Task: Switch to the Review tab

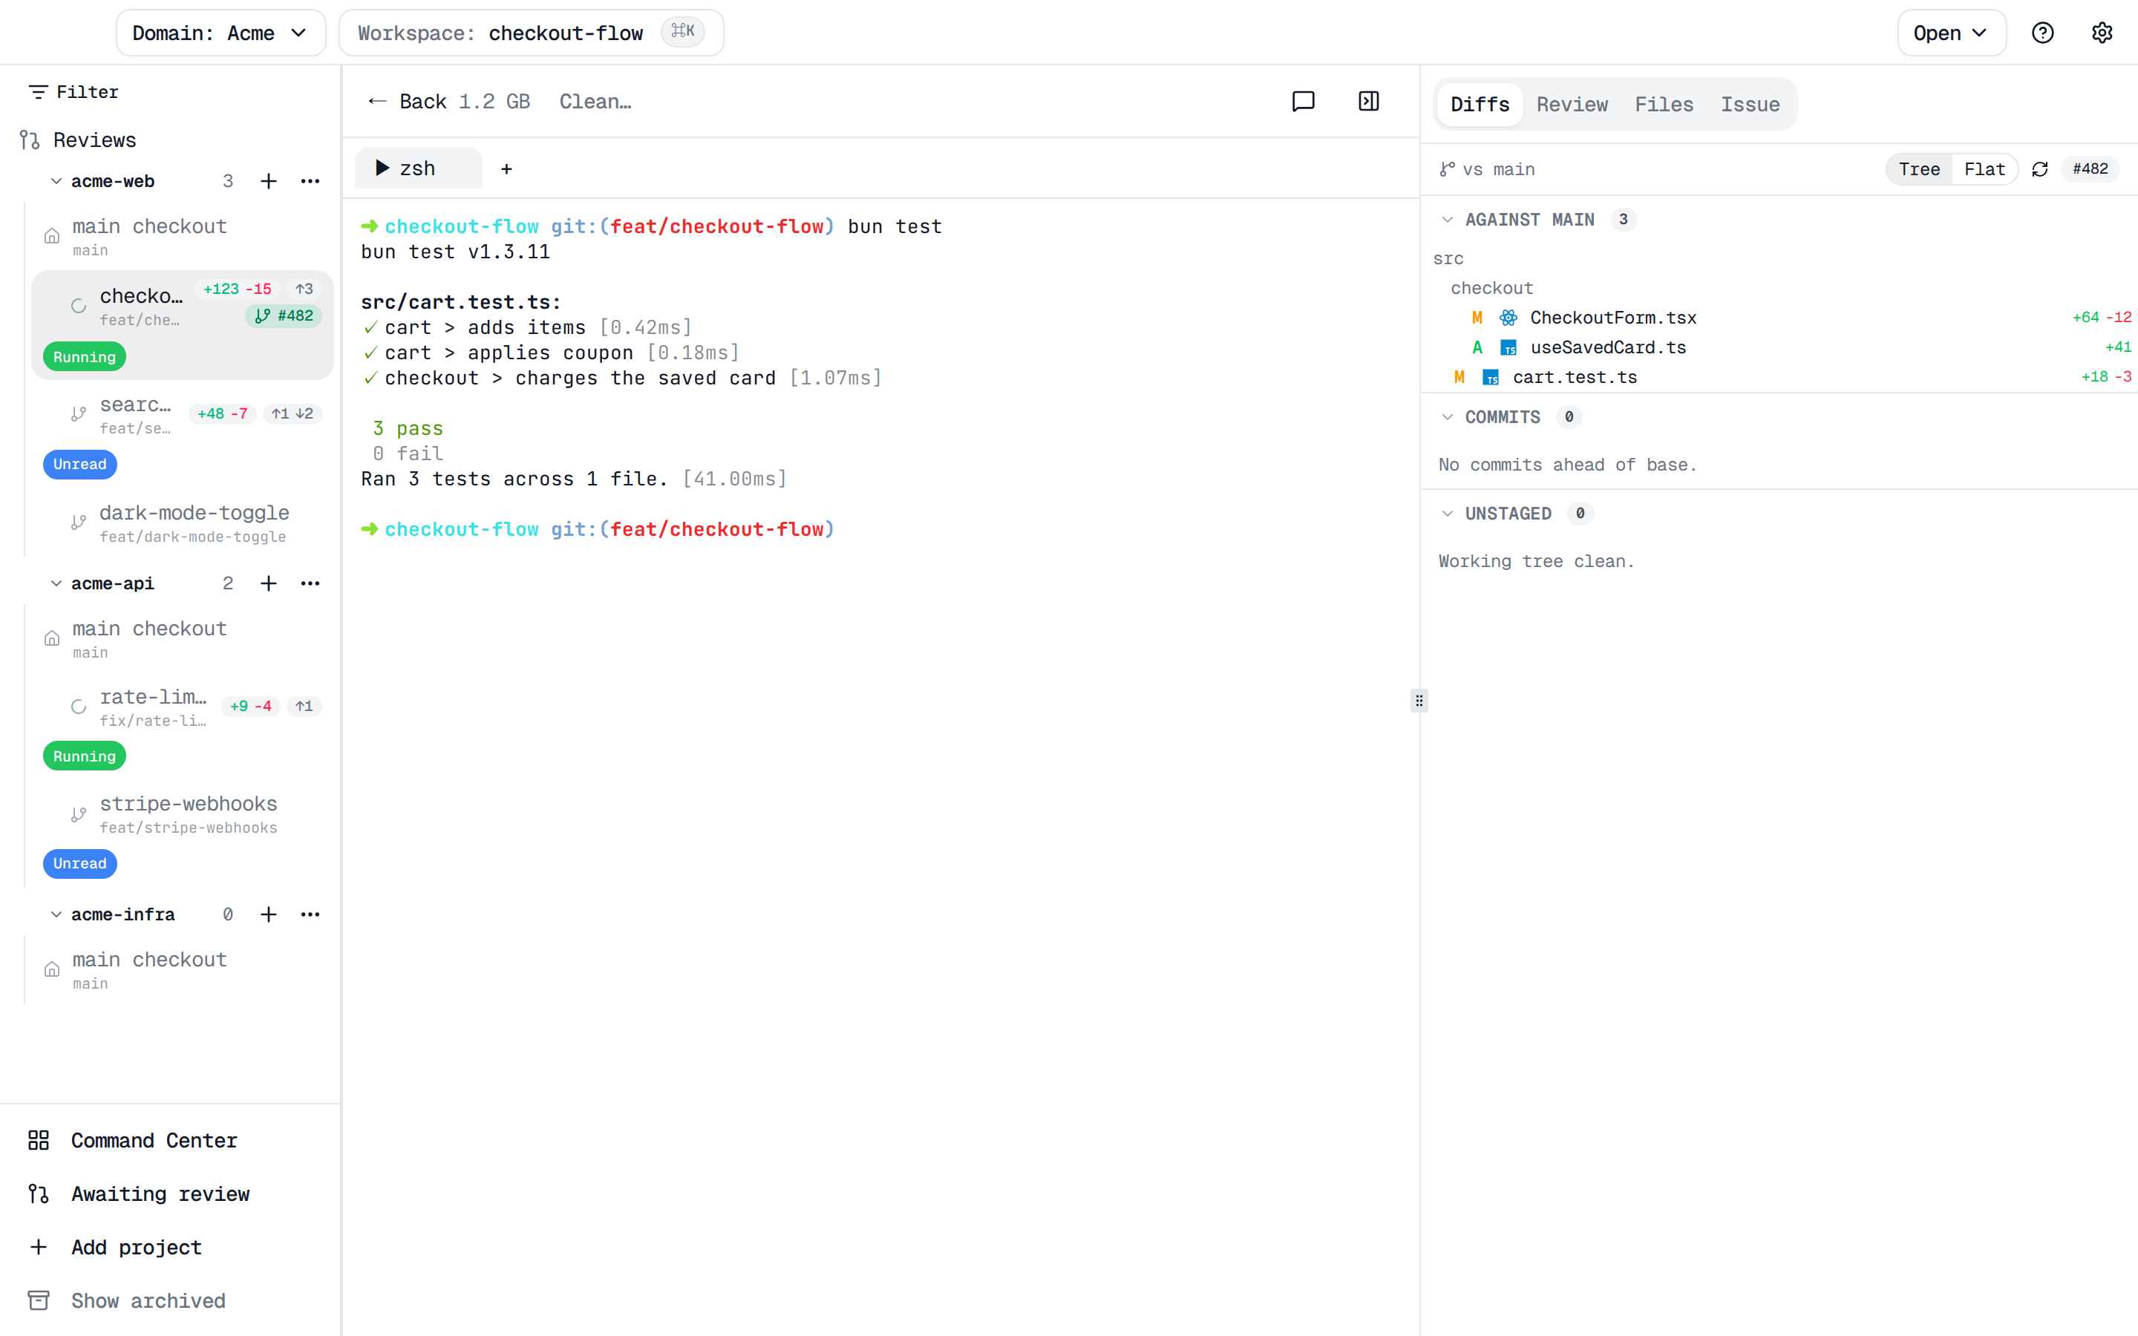Action: coord(1572,104)
